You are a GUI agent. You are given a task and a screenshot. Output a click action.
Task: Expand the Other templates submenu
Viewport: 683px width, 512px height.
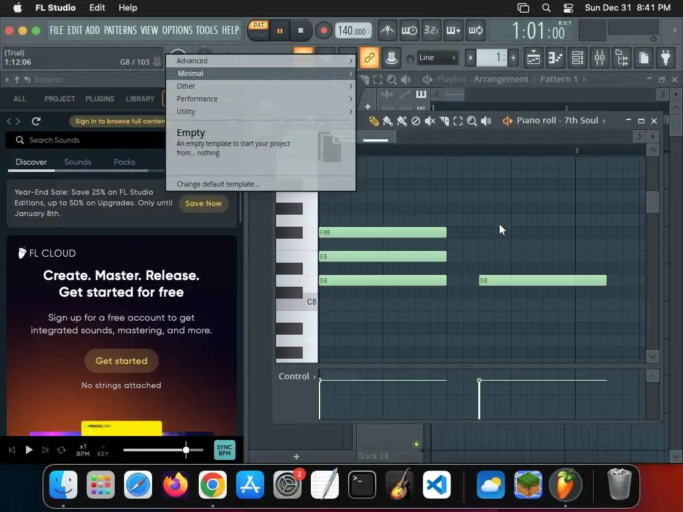click(261, 86)
